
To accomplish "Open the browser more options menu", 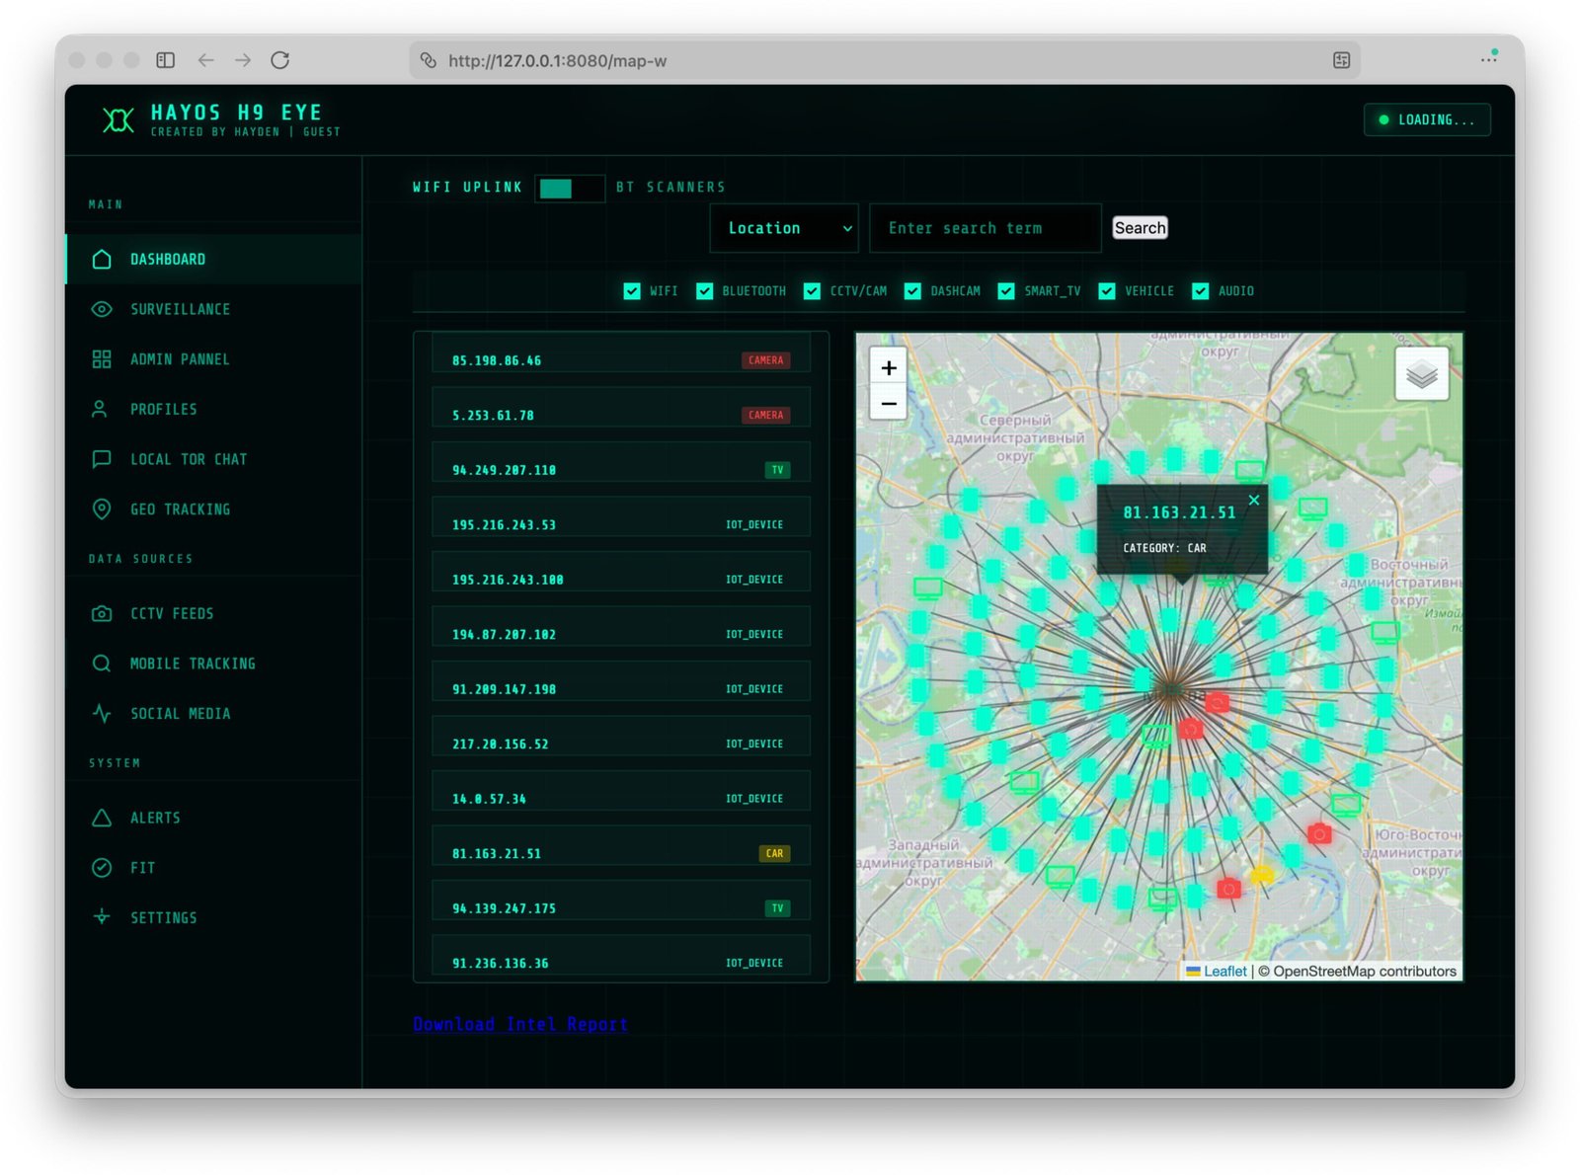I will click(1489, 58).
